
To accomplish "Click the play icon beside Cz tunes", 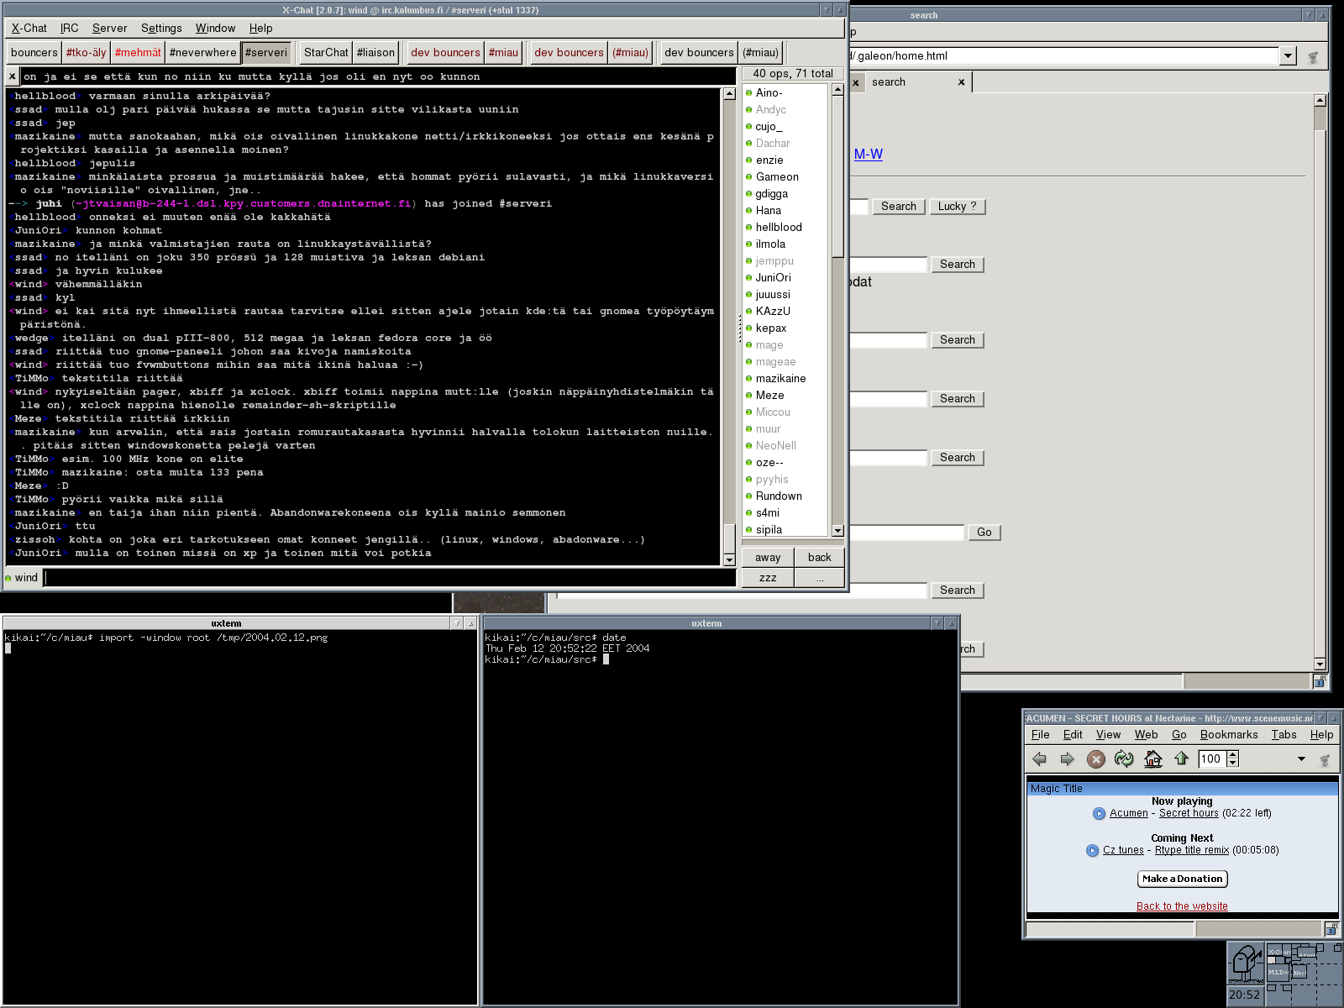I will click(x=1092, y=850).
